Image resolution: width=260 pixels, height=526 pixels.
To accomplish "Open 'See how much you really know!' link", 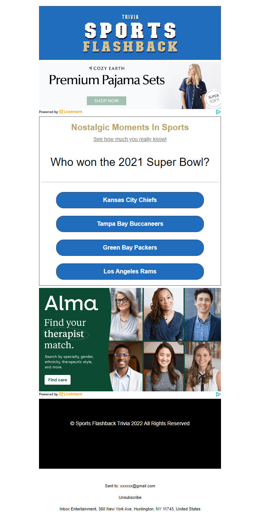I will (130, 139).
